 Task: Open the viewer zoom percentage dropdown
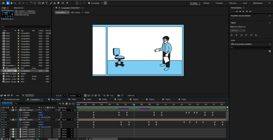coord(64,95)
